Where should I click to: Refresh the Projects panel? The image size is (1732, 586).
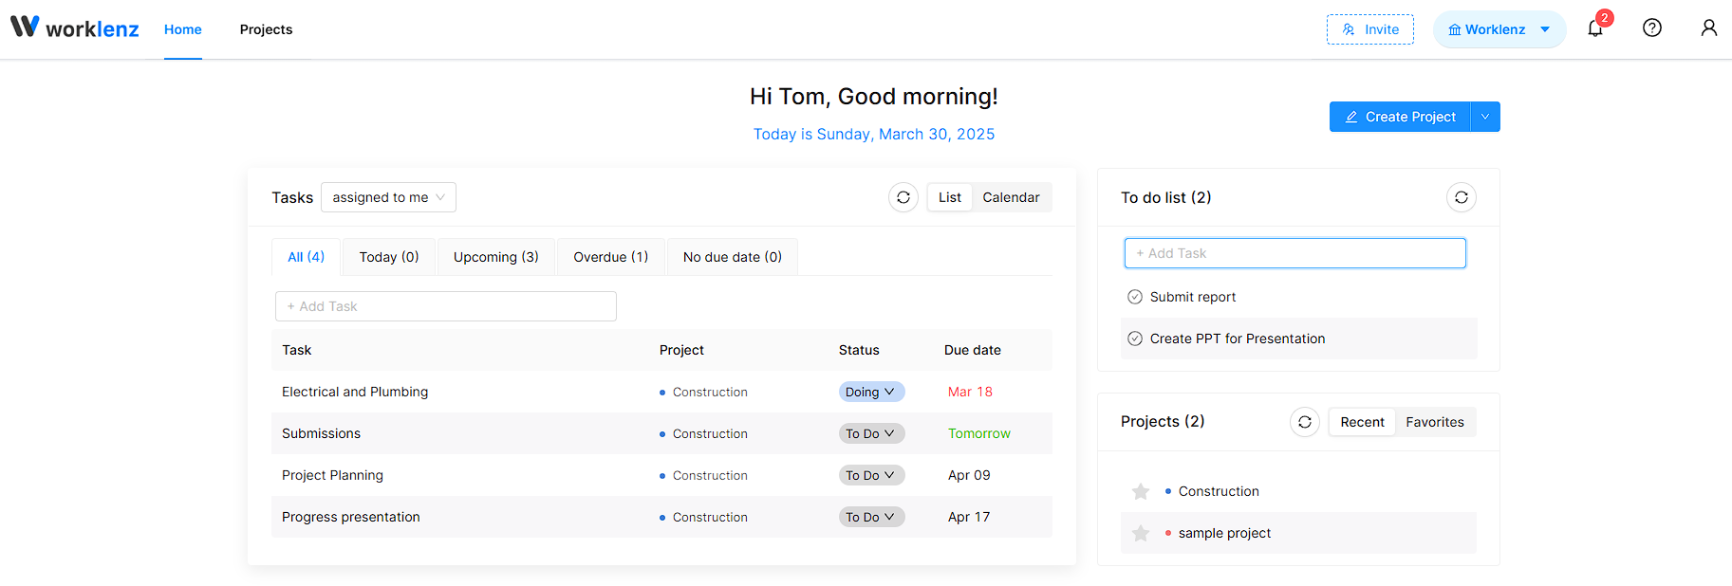pos(1304,422)
